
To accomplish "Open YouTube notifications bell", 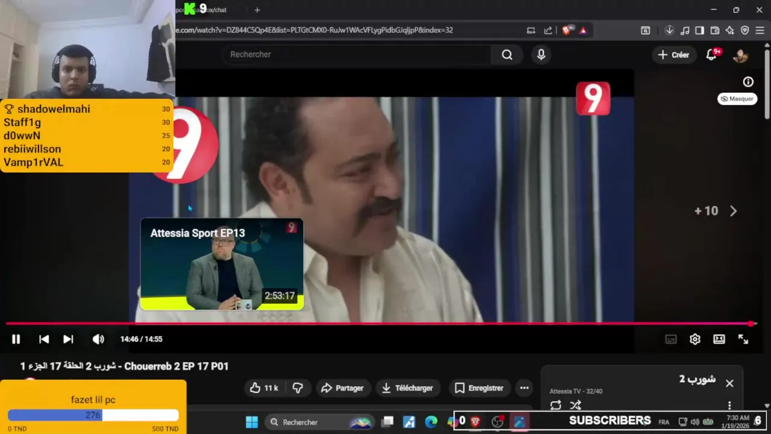I will point(712,55).
